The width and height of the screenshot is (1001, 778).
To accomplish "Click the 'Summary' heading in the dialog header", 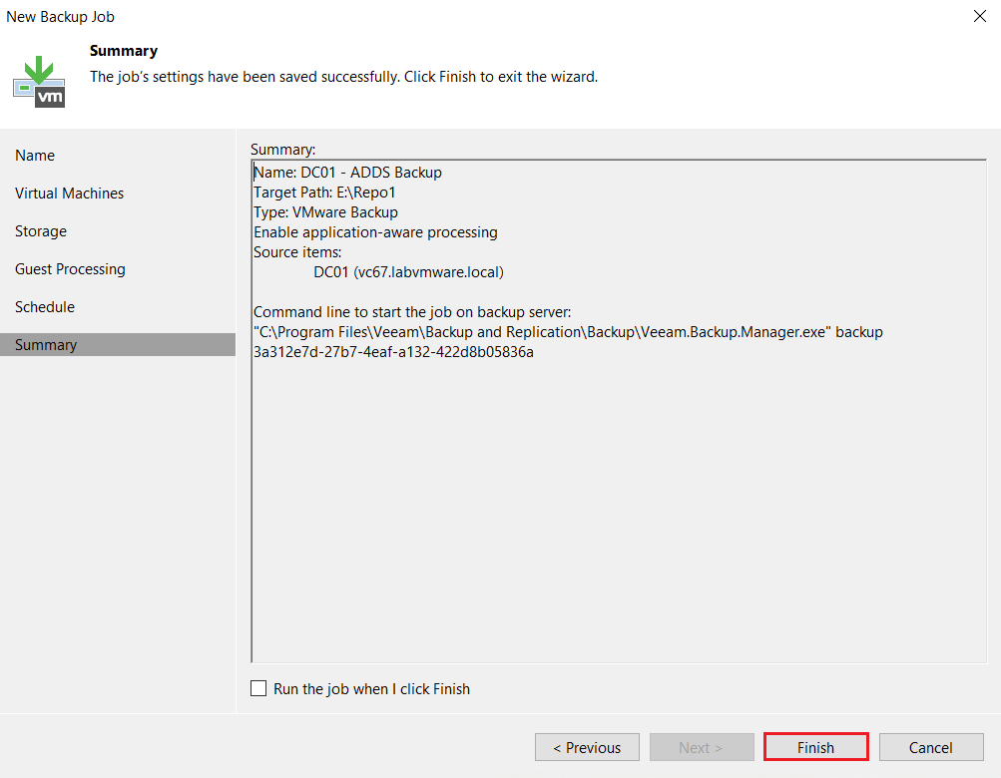I will (x=123, y=51).
